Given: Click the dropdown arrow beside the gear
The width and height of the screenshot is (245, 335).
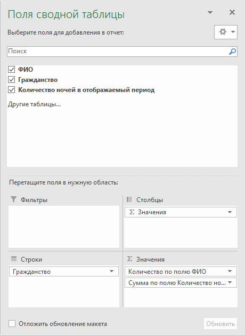Looking at the screenshot, I should pyautogui.click(x=233, y=32).
